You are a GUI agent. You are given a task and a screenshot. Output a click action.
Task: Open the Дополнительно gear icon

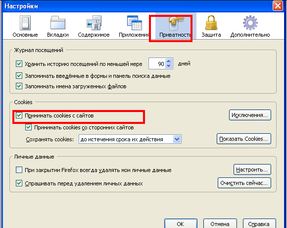(x=250, y=23)
